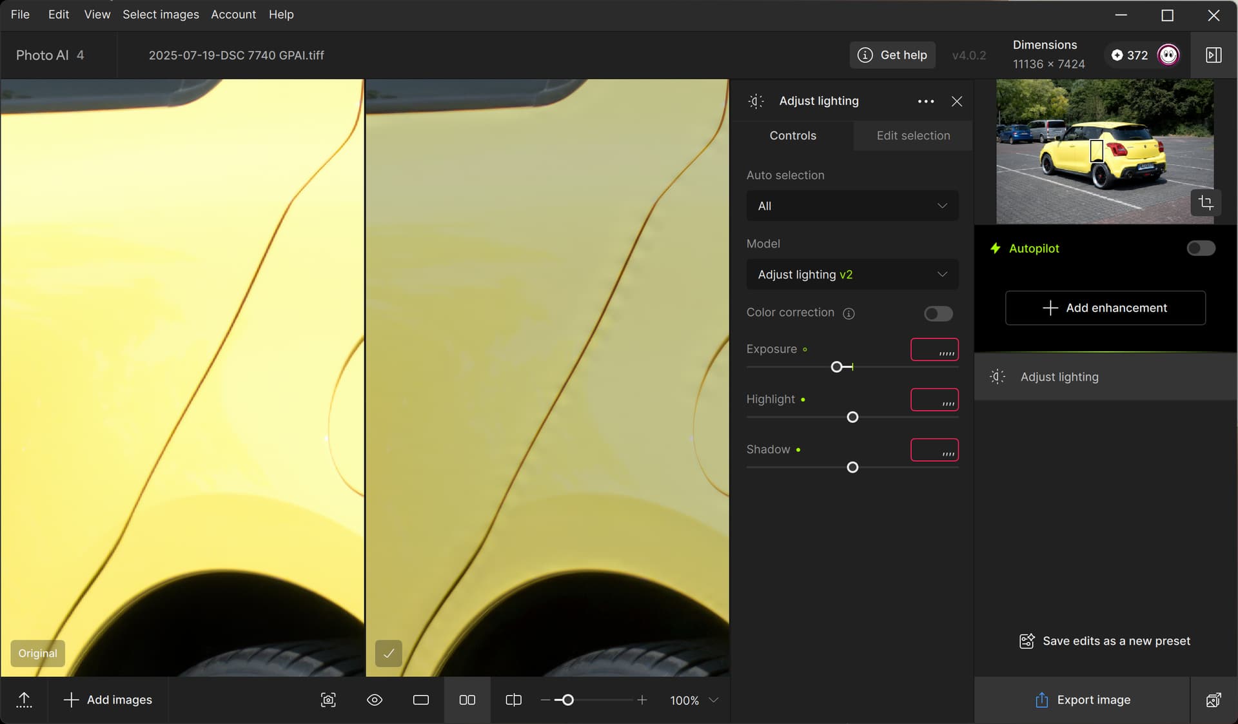Viewport: 1238px width, 724px height.
Task: Open the Auto selection dropdown set to All
Action: (x=852, y=206)
